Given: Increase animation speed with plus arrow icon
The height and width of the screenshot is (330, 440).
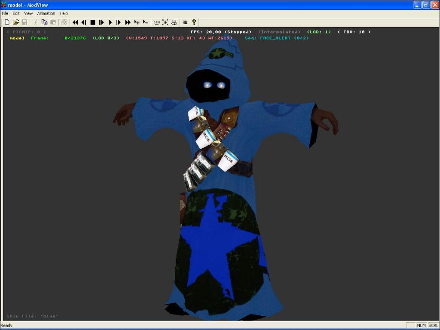Looking at the screenshot, I should [137, 22].
